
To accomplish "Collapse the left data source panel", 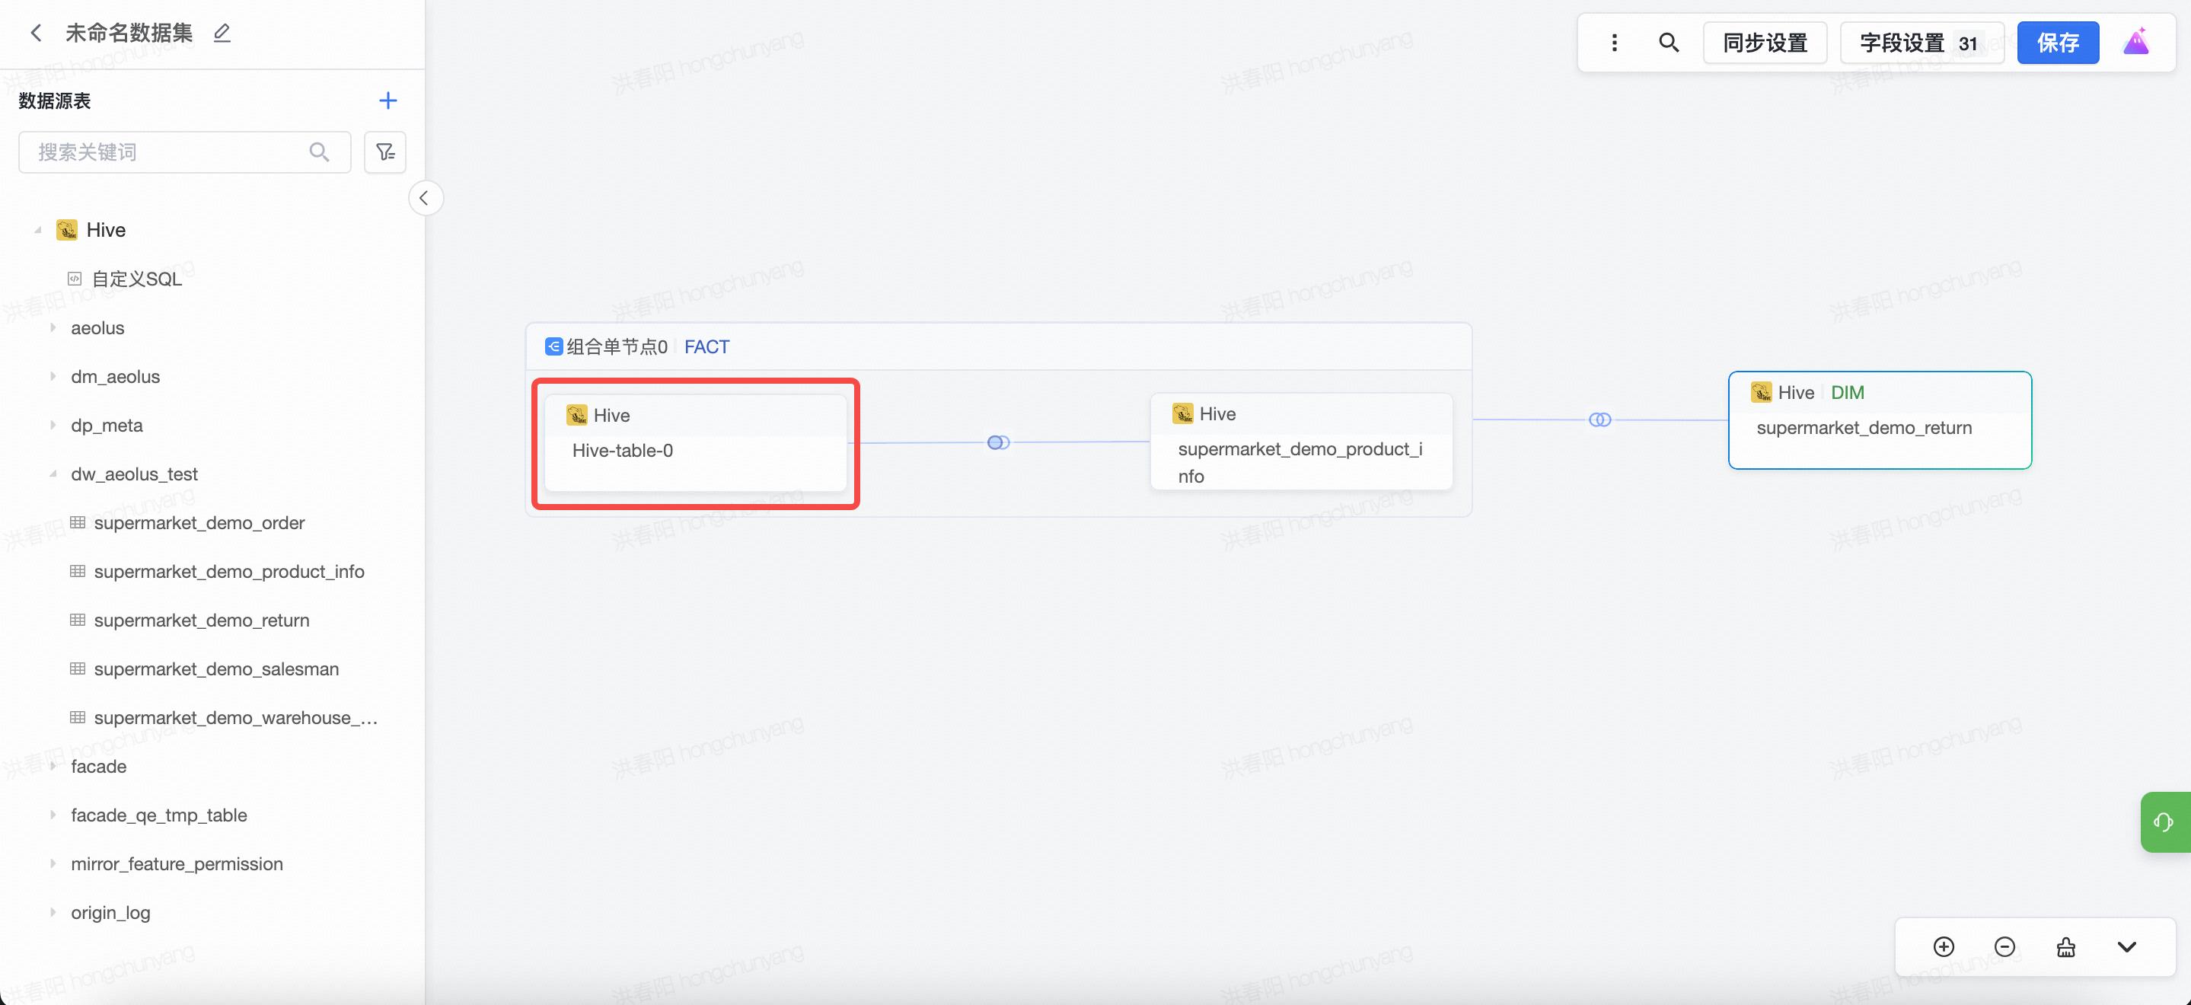I will click(423, 197).
